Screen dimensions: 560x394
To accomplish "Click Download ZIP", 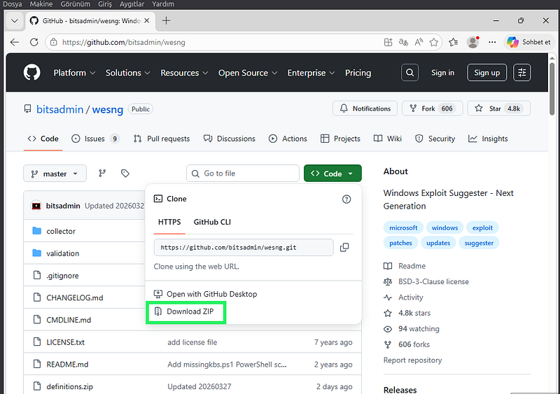I will [184, 311].
